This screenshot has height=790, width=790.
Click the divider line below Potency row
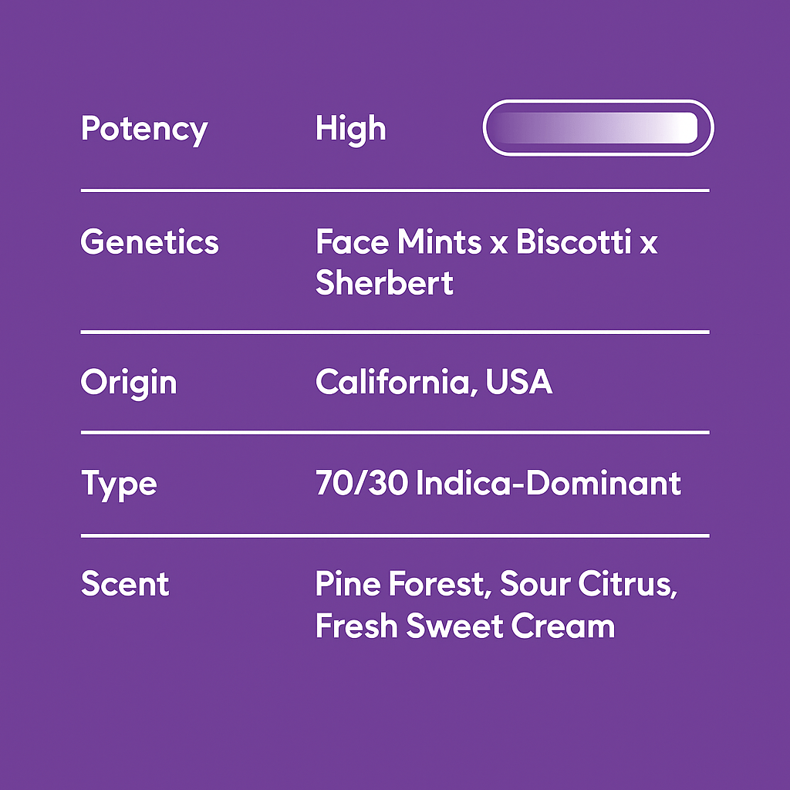point(395,190)
